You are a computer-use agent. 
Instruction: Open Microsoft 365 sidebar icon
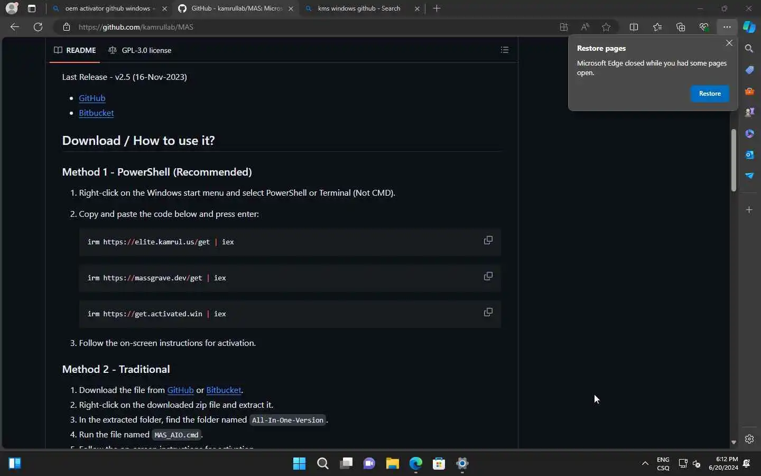point(749,133)
